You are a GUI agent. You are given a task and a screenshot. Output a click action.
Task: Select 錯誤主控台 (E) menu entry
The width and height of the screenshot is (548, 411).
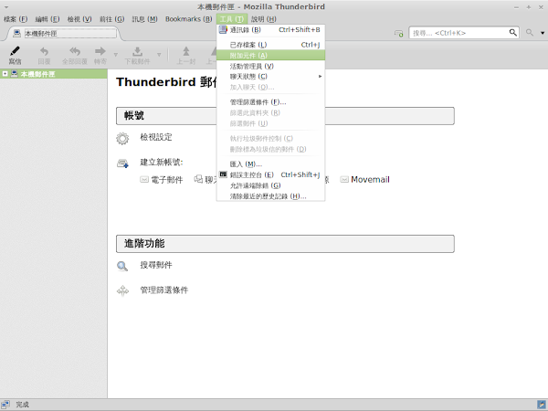pyautogui.click(x=271, y=174)
